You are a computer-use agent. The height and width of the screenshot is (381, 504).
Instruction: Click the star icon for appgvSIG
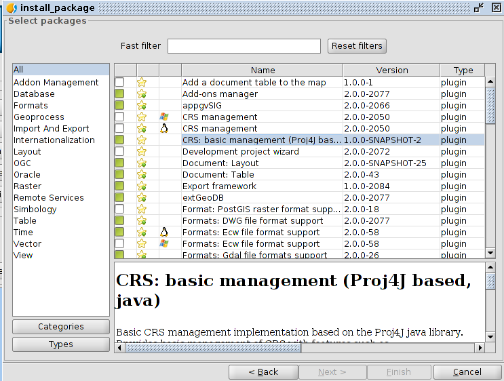click(x=142, y=105)
